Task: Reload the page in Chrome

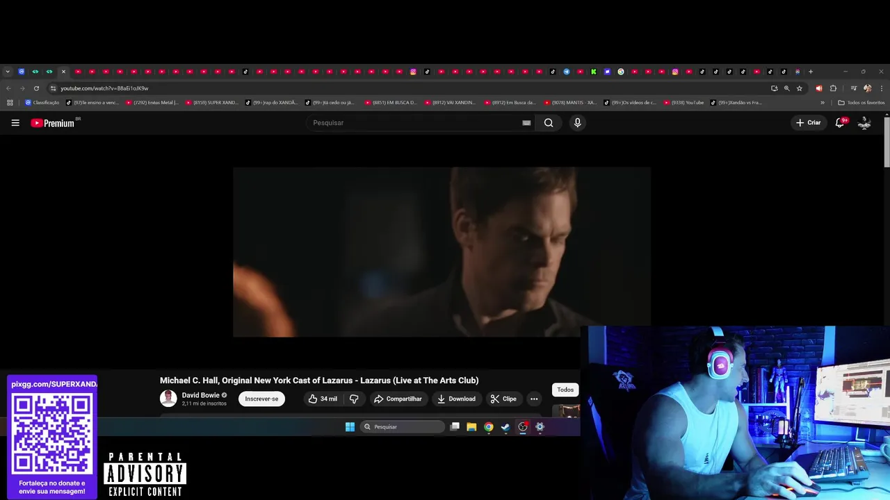Action: (36, 88)
